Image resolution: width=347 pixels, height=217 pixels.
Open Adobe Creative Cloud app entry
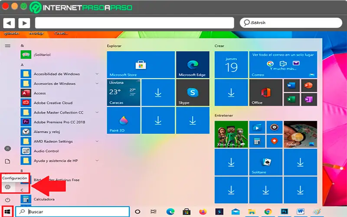(x=60, y=103)
